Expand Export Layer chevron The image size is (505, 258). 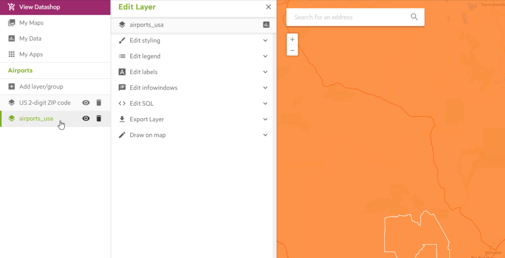[265, 119]
